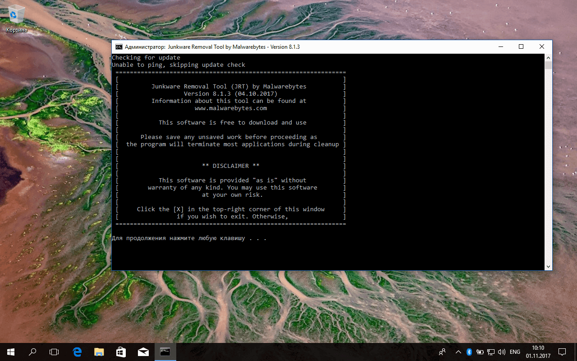
Task: Minimize the Junkware Removal Tool window
Action: pos(500,47)
